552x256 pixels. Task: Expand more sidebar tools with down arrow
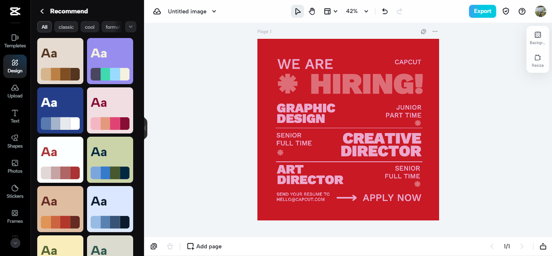coord(15,243)
